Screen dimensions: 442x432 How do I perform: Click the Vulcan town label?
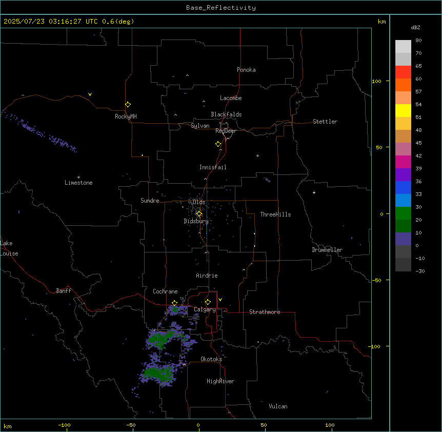tap(278, 406)
